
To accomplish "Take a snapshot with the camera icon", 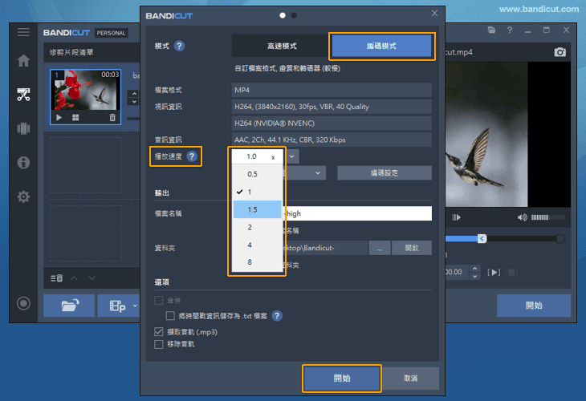I will [x=560, y=52].
